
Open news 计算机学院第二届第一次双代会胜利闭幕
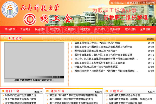pyautogui.click(x=96, y=67)
